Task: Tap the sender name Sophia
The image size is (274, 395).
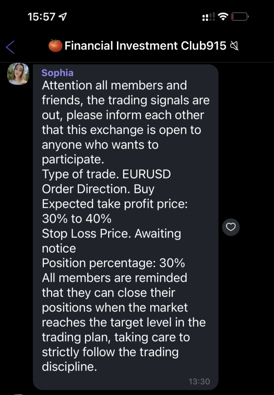Action: 57,73
